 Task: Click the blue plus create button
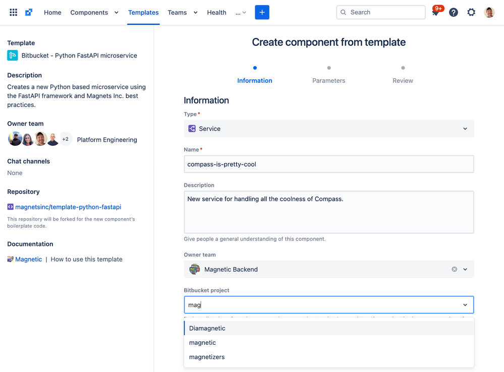262,12
